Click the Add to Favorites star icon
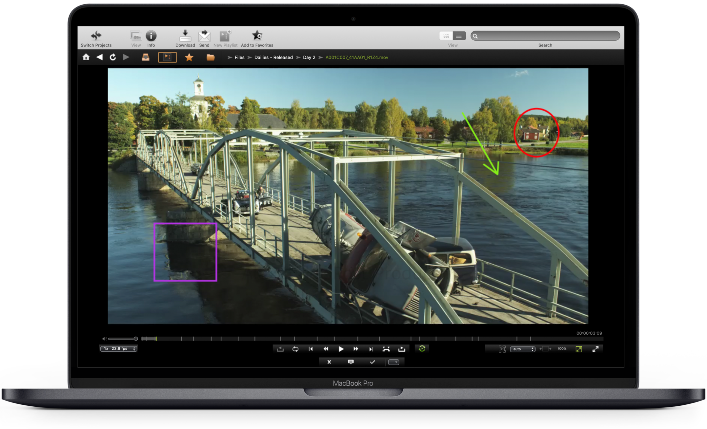The width and height of the screenshot is (707, 429). coord(257,36)
